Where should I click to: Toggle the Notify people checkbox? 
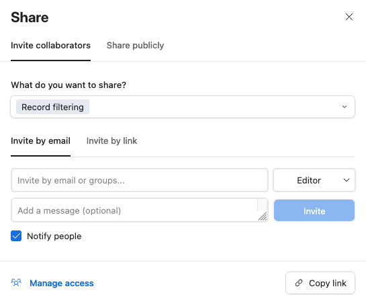point(16,236)
